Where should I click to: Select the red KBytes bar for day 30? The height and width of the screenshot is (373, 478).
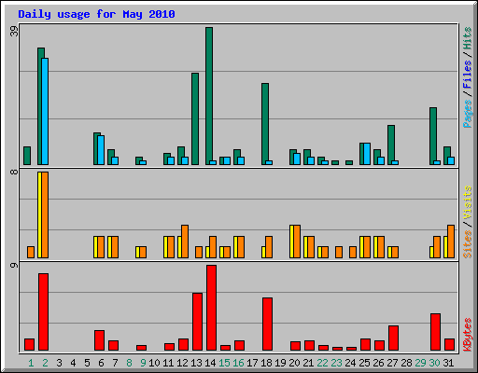pyautogui.click(x=435, y=332)
